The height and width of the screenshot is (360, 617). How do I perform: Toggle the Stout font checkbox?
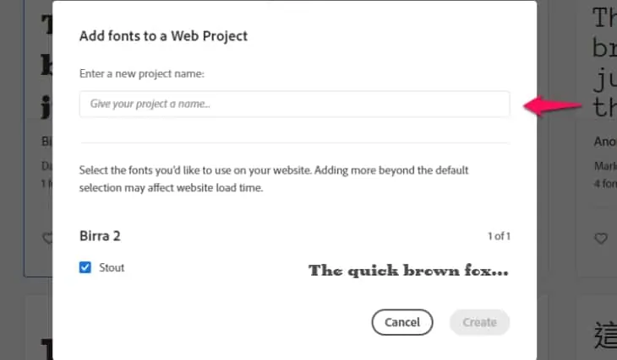[85, 267]
